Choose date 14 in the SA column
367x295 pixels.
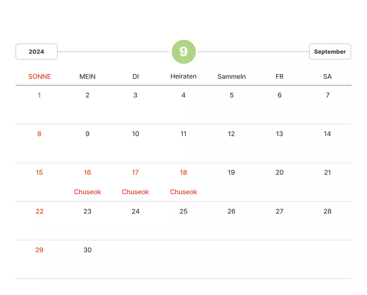tap(327, 134)
